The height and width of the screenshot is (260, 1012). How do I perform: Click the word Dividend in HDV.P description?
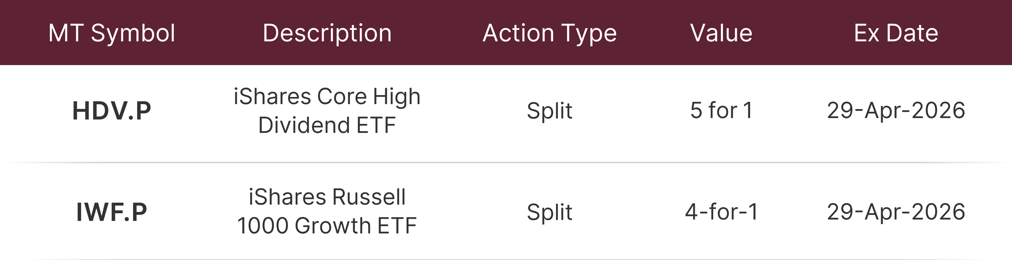point(304,125)
